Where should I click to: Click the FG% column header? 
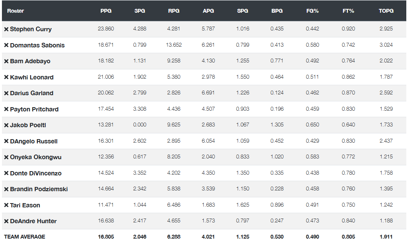312,11
